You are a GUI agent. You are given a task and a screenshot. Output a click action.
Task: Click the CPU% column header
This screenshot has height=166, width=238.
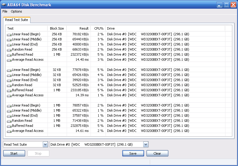click(x=98, y=28)
